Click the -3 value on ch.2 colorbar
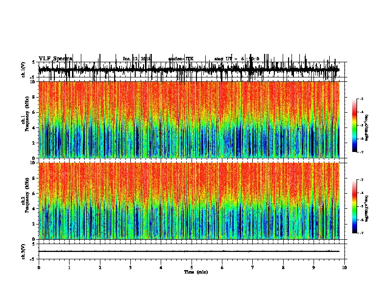The width and height of the screenshot is (388, 300). (362, 180)
